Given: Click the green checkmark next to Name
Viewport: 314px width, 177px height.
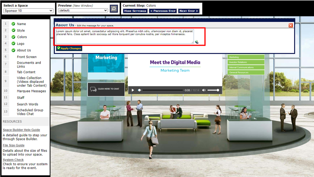Looking at the screenshot, I should (x=13, y=24).
